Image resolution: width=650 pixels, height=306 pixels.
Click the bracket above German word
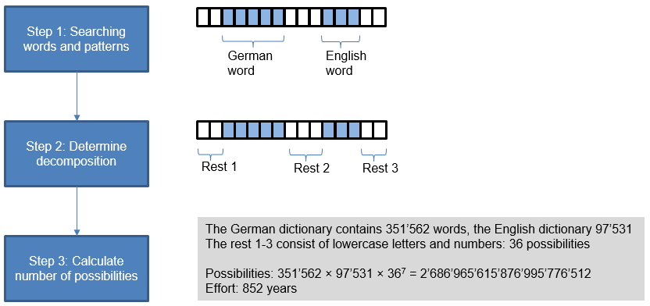click(253, 40)
